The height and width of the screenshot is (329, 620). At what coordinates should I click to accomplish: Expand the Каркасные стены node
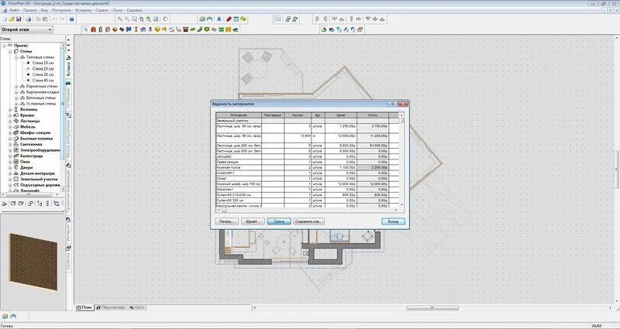16,86
